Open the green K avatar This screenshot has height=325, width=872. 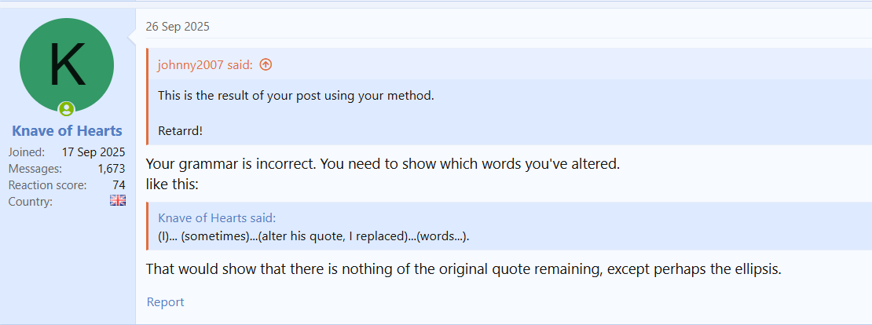(67, 65)
